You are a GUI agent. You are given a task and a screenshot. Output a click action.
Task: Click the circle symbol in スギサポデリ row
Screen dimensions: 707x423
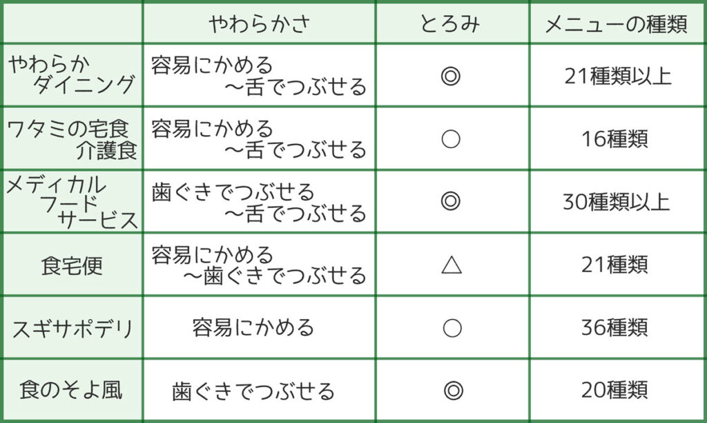pyautogui.click(x=451, y=328)
